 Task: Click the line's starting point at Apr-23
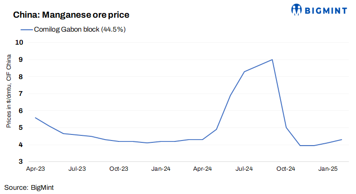point(35,118)
